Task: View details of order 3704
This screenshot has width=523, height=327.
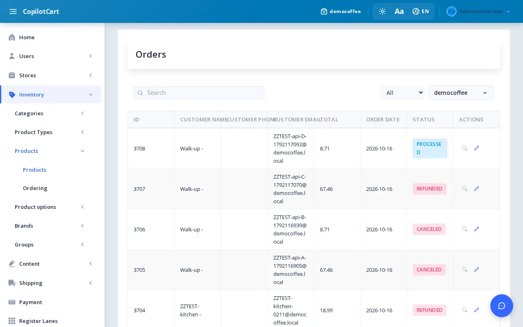Action: (465, 310)
